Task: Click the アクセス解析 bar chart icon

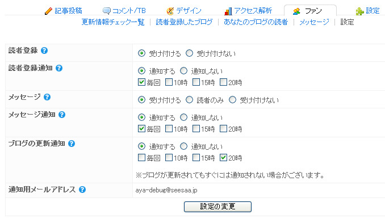Action: point(228,11)
